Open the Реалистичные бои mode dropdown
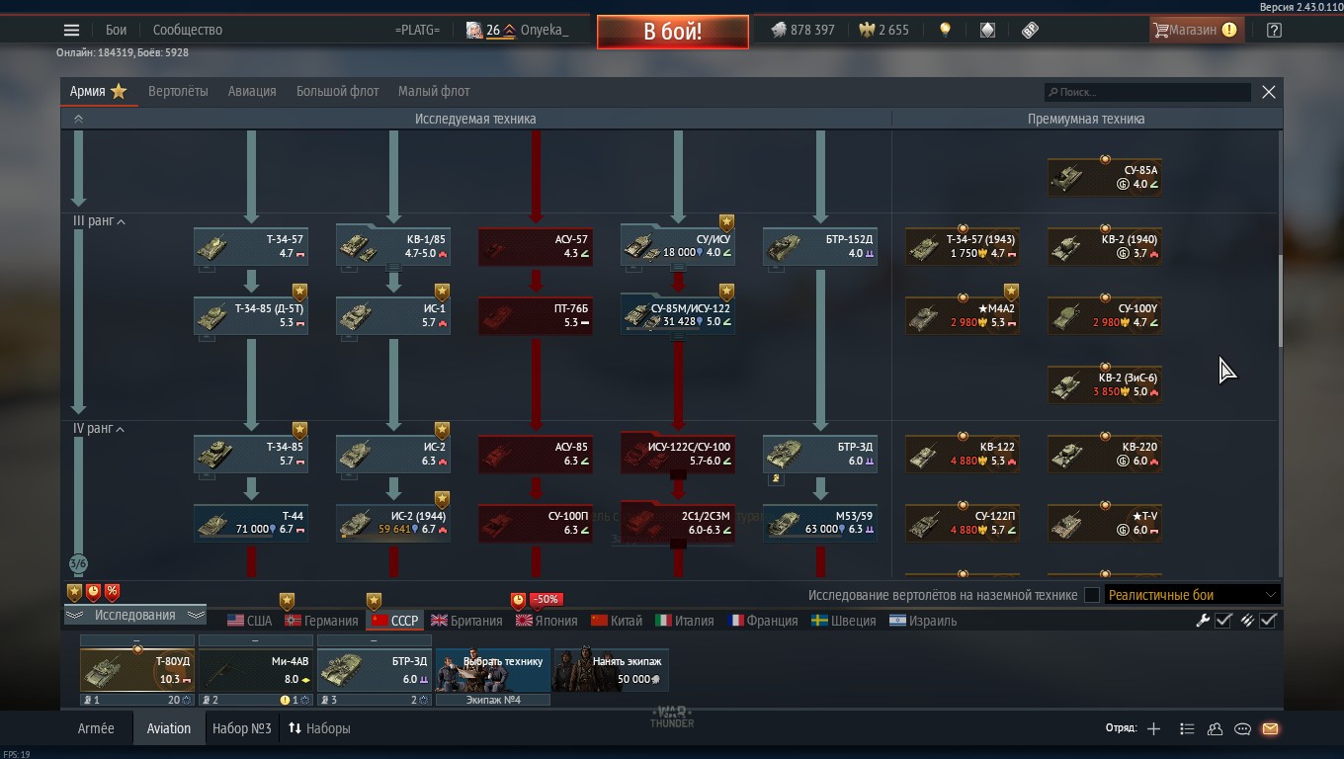 (x=1193, y=595)
